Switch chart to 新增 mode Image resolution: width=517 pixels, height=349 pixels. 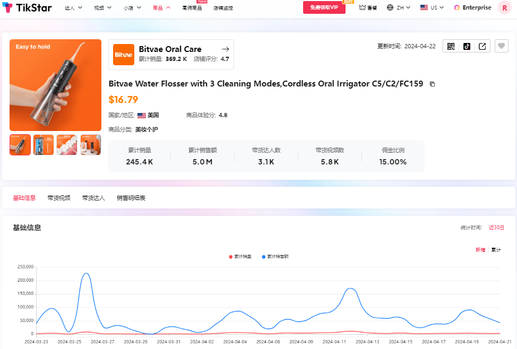pos(480,250)
